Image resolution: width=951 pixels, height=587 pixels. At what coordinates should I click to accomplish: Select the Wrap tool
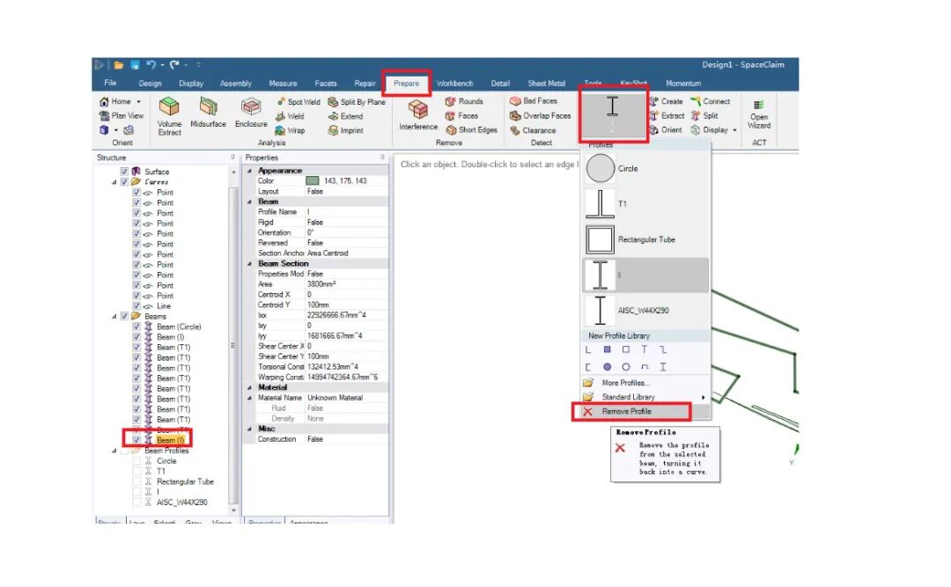tap(290, 130)
